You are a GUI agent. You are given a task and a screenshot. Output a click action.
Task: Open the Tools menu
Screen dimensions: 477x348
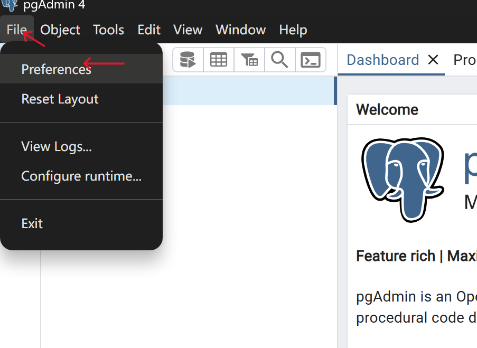pos(108,30)
